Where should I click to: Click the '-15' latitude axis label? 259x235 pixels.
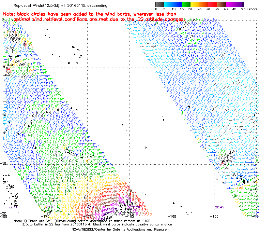point(3,163)
